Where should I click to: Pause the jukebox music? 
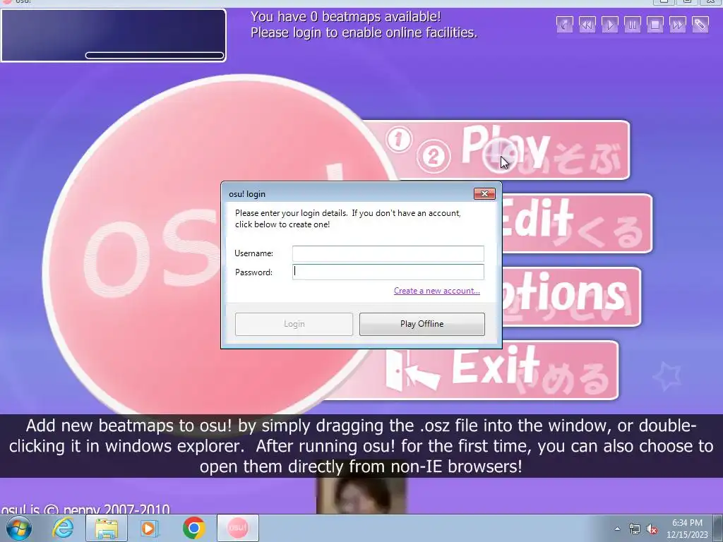click(x=632, y=24)
